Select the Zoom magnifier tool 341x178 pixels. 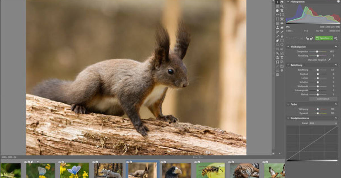(x=282, y=6)
